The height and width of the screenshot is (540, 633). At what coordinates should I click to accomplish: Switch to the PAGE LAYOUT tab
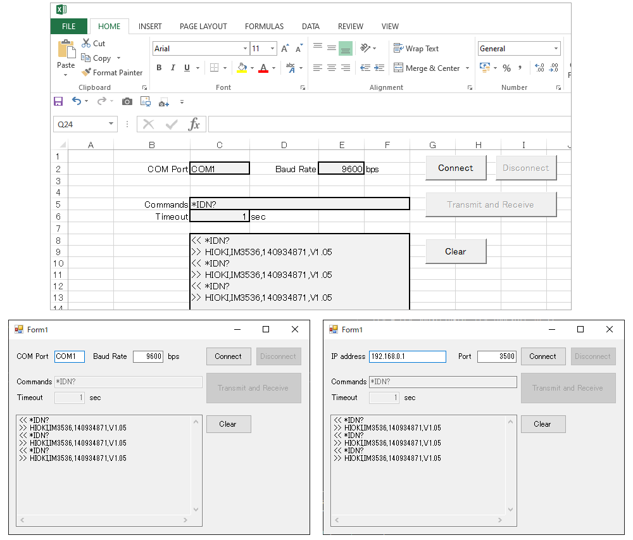pyautogui.click(x=203, y=26)
